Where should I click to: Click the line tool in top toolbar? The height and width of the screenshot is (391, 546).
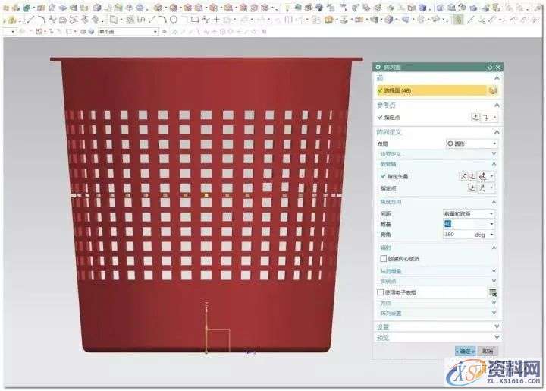[152, 19]
